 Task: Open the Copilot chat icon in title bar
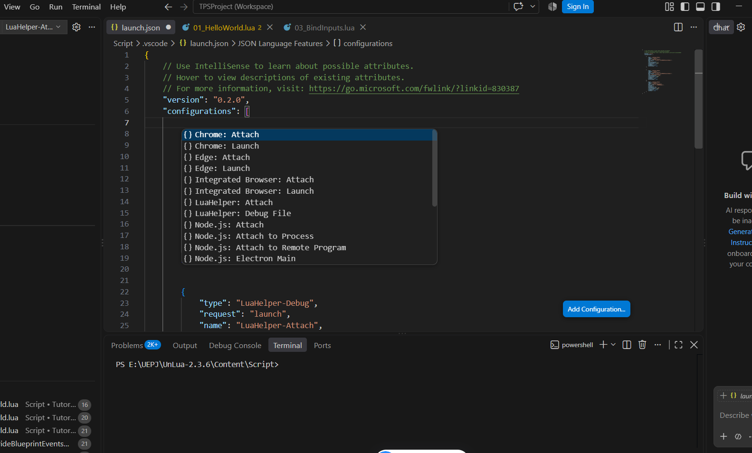coord(518,7)
